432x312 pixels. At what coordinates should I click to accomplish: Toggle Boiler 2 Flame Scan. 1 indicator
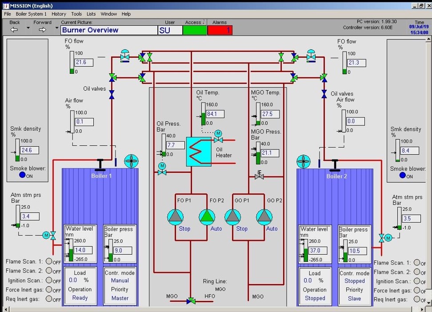[417, 262]
